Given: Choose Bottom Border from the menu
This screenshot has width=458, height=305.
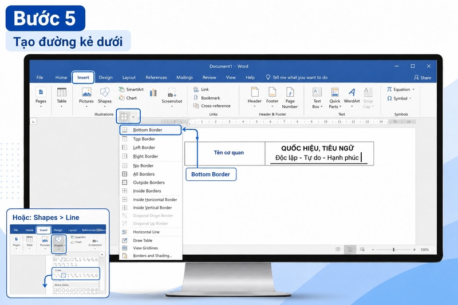Looking at the screenshot, I should [151, 130].
